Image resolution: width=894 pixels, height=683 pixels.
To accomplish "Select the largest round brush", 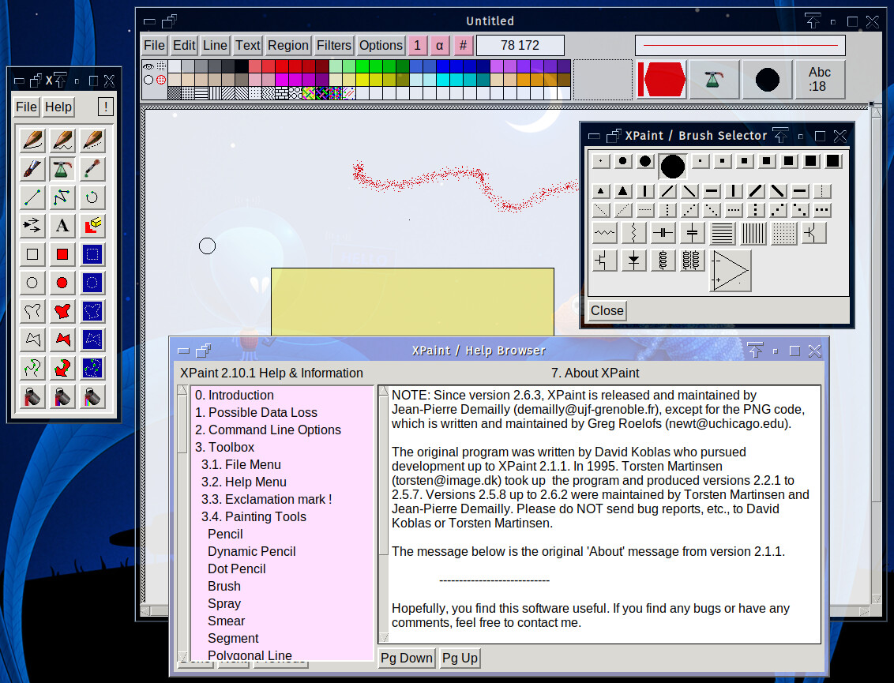I will click(x=672, y=166).
